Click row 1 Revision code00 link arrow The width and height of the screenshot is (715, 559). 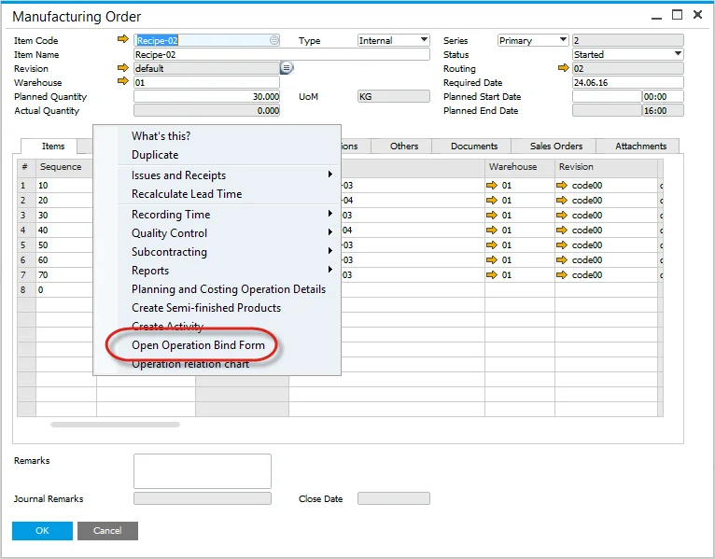[x=562, y=185]
